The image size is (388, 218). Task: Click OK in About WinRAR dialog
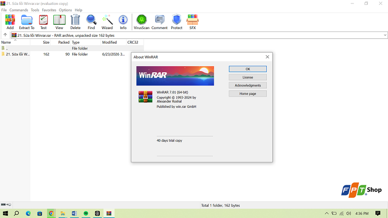click(x=248, y=69)
